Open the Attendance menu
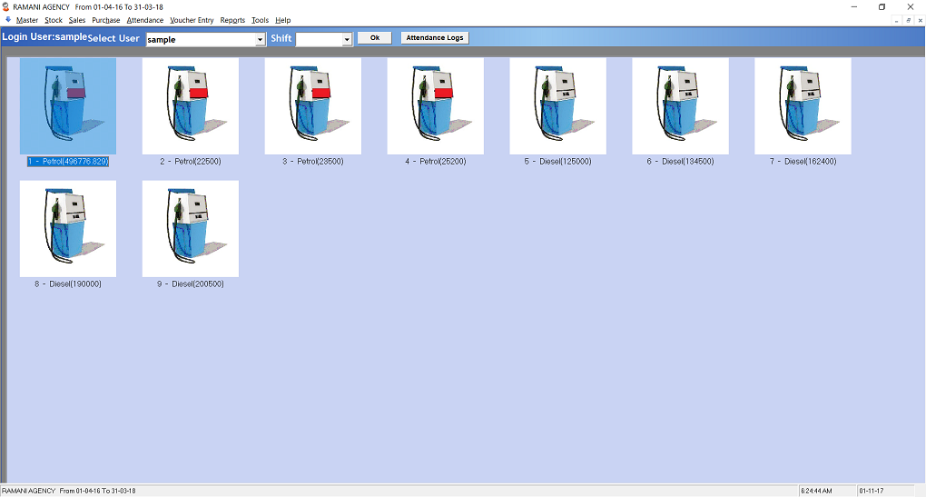This screenshot has width=926, height=497. (x=145, y=20)
